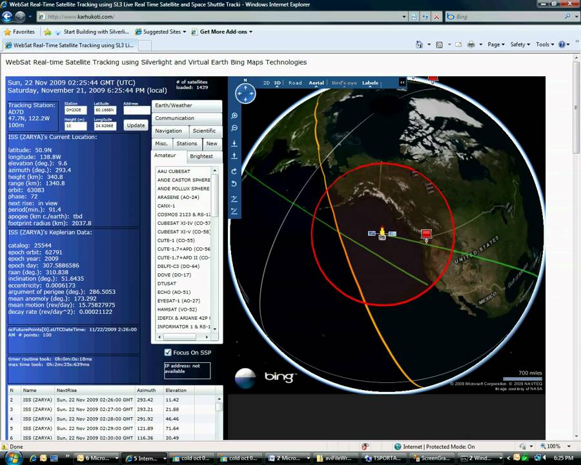The height and width of the screenshot is (465, 581).
Task: Click the Bing globe logo icon
Action: click(245, 378)
